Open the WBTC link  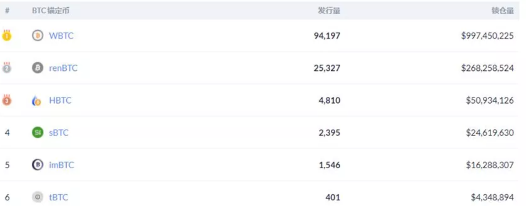click(61, 36)
